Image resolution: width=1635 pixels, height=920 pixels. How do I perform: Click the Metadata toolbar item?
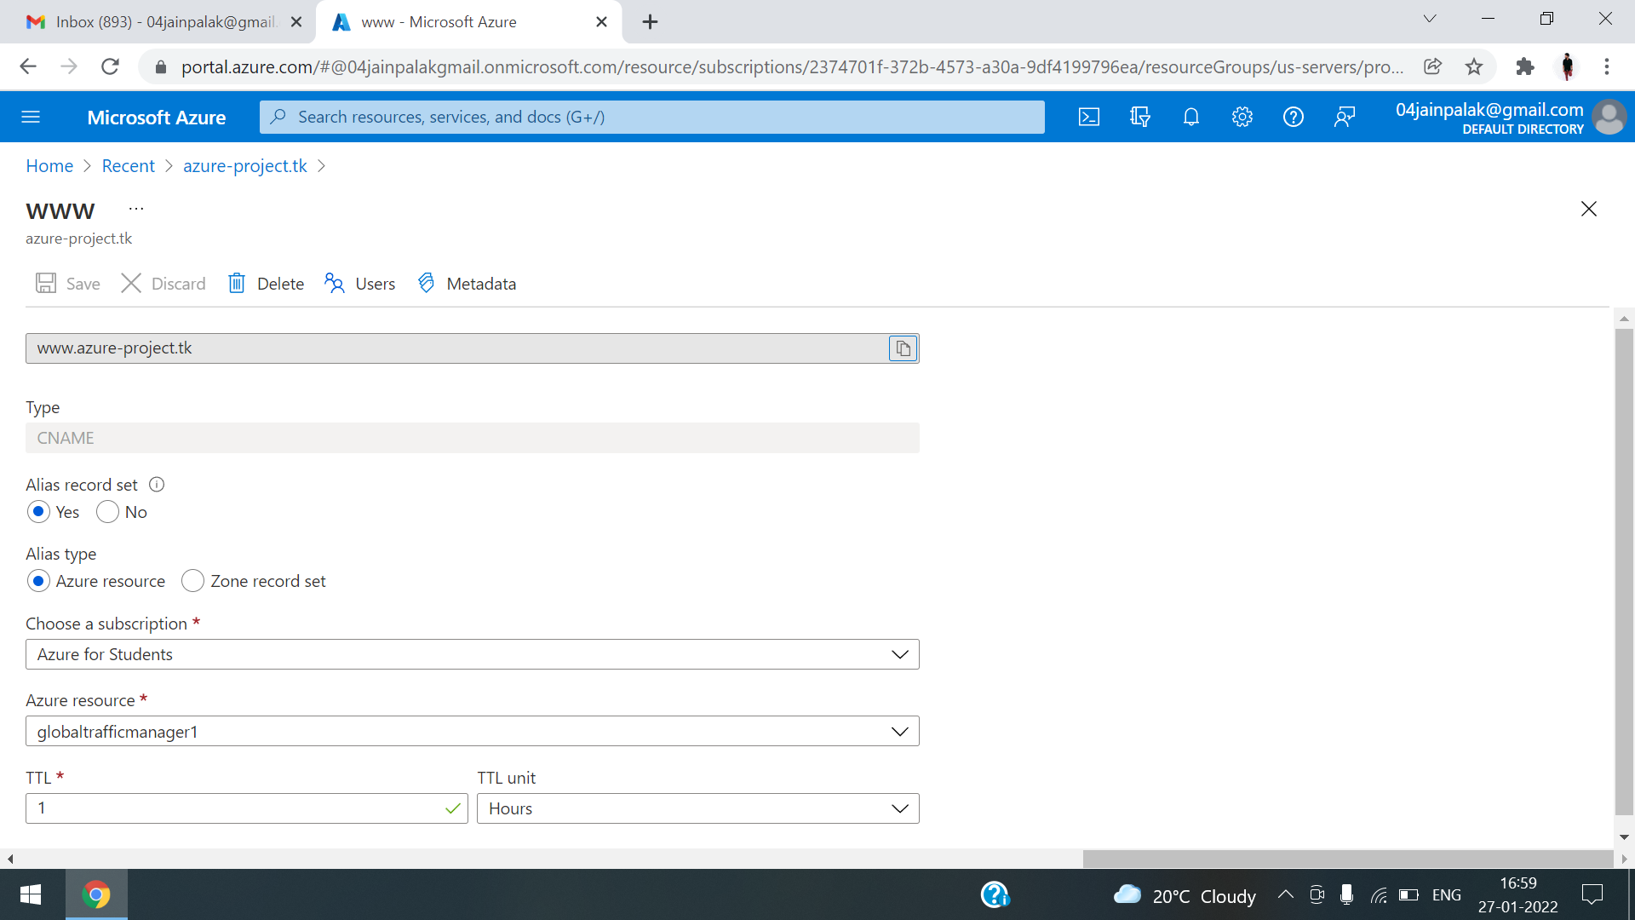(467, 284)
